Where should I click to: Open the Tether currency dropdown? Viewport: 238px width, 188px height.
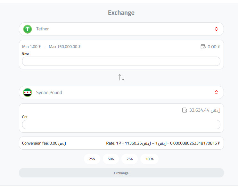tap(121, 29)
